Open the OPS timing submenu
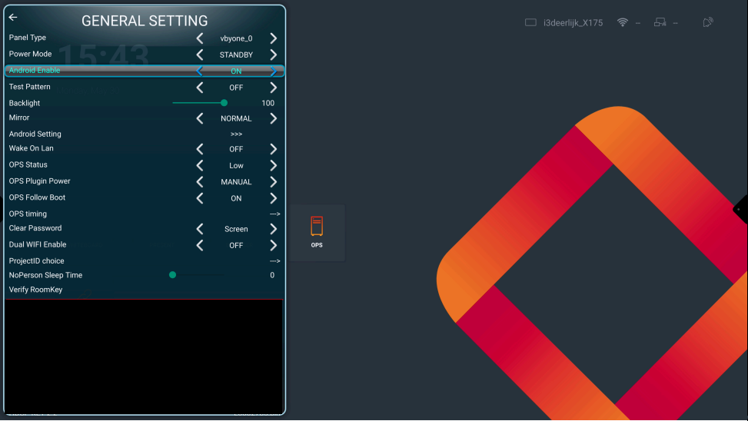 point(274,214)
